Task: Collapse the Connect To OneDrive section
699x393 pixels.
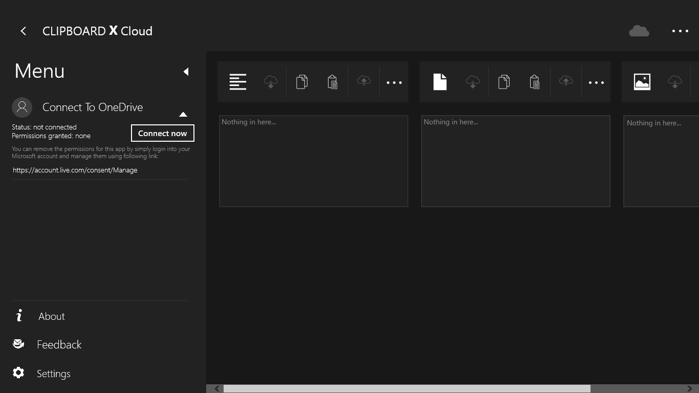Action: (183, 114)
